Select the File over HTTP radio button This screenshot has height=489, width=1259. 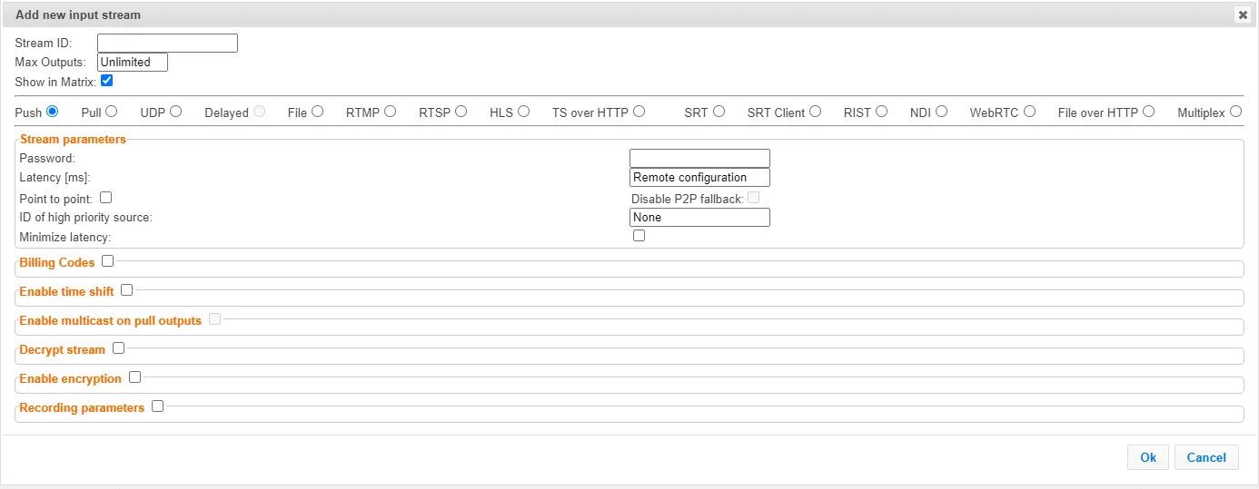tap(1148, 112)
